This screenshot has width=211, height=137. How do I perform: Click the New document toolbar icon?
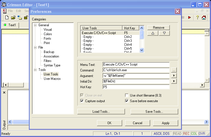tap(7, 18)
